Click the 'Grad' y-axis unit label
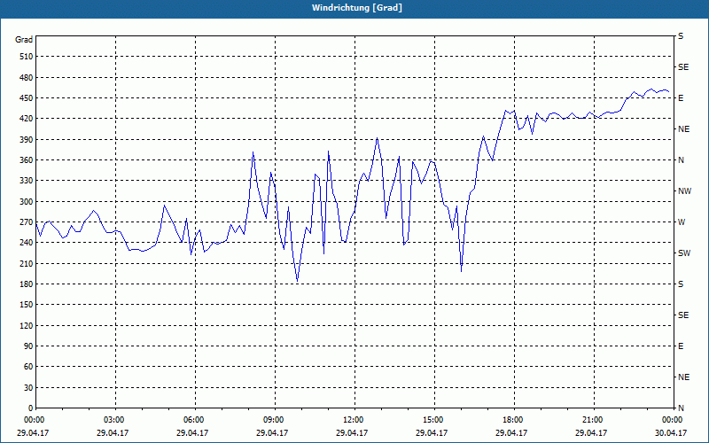This screenshot has width=709, height=443. tap(24, 40)
